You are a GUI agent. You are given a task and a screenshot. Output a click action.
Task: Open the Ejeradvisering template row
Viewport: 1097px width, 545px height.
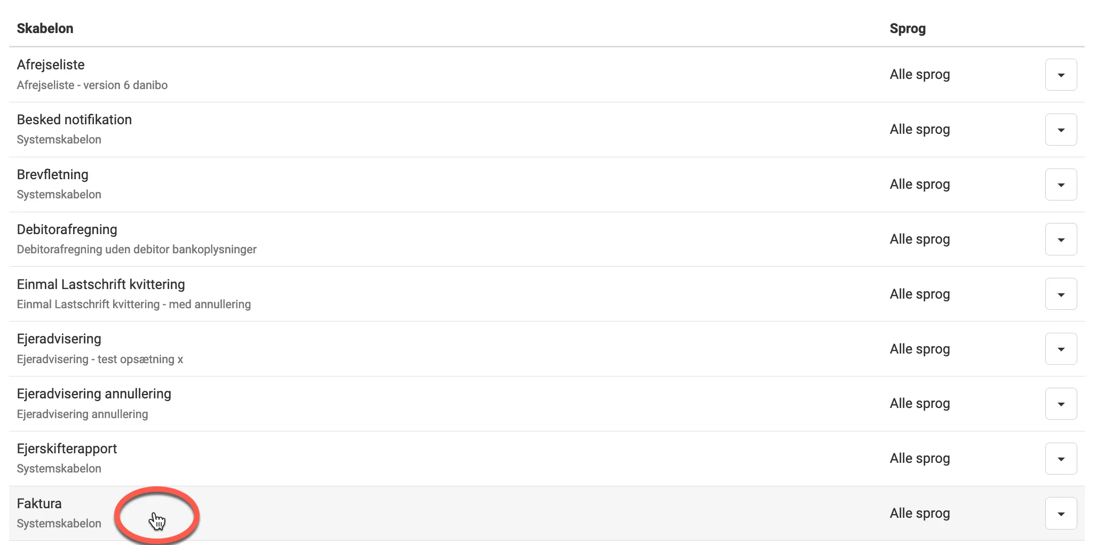pyautogui.click(x=59, y=339)
